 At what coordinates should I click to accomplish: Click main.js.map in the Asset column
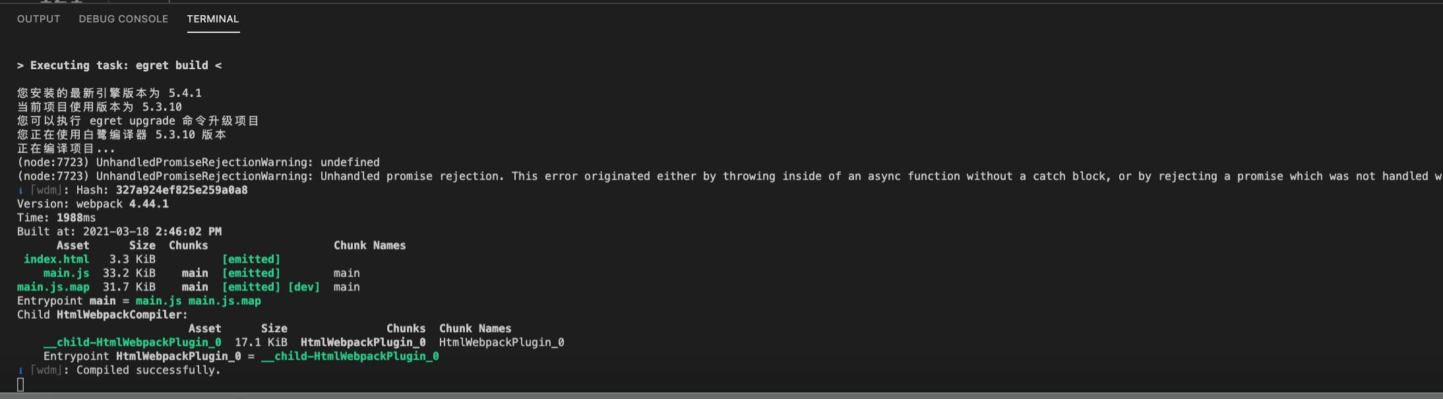[x=53, y=287]
